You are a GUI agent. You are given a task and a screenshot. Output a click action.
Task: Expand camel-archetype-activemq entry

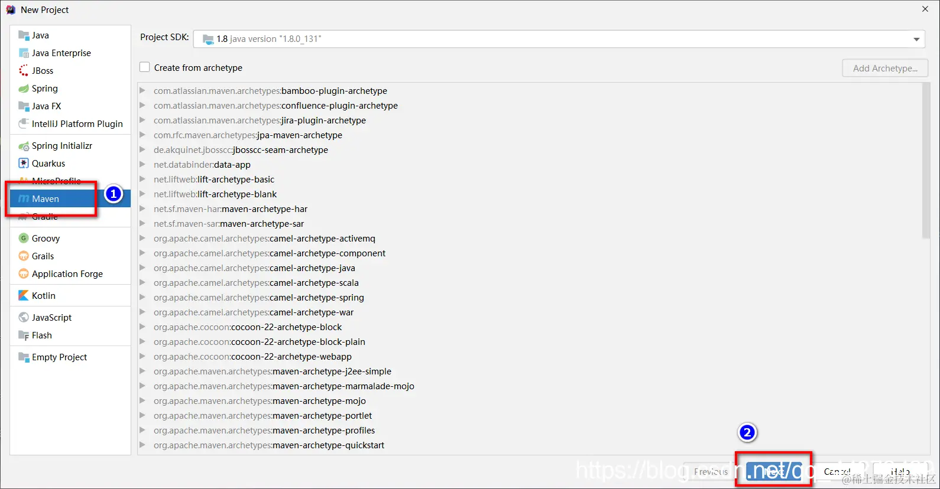142,239
